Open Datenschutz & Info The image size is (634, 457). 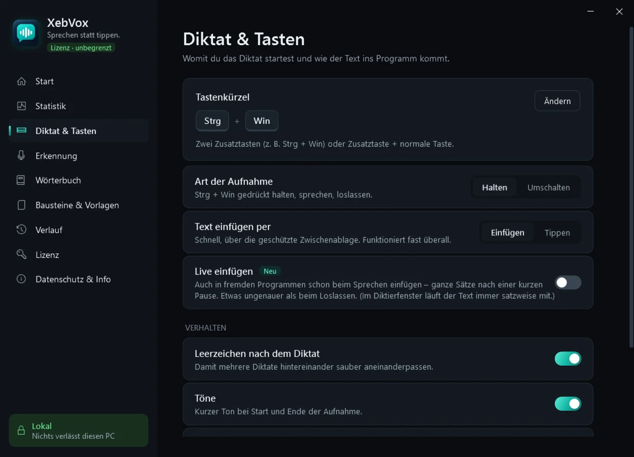pyautogui.click(x=79, y=279)
